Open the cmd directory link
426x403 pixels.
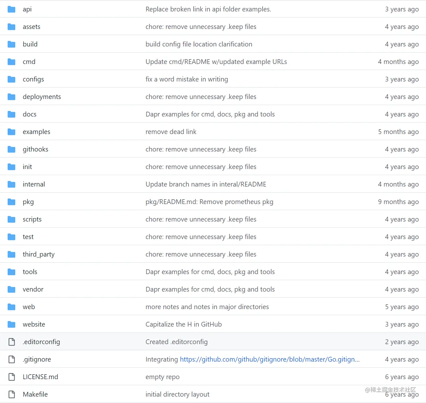[x=29, y=62]
